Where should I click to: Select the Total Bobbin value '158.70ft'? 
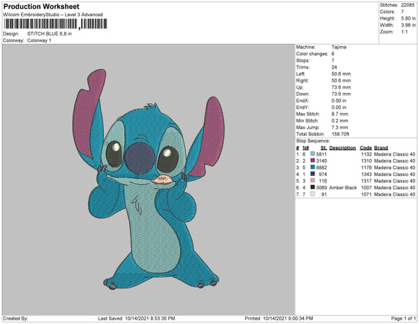click(341, 134)
